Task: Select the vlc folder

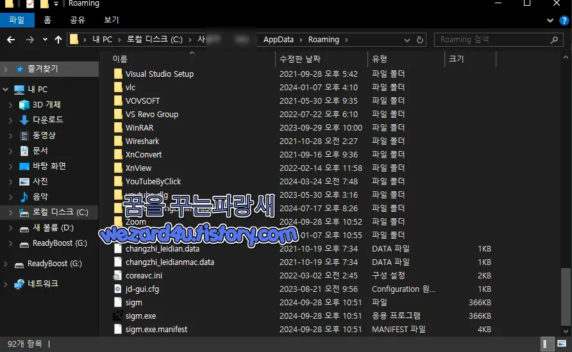Action: click(x=130, y=88)
